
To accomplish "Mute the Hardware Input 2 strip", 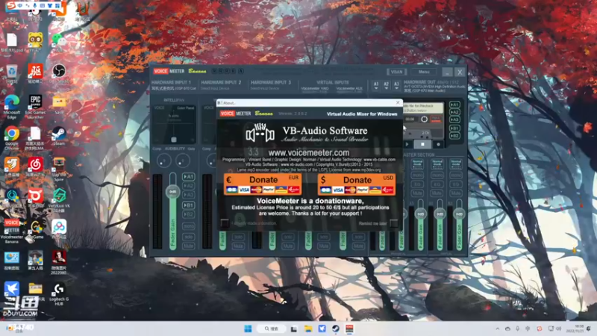I will click(x=238, y=246).
